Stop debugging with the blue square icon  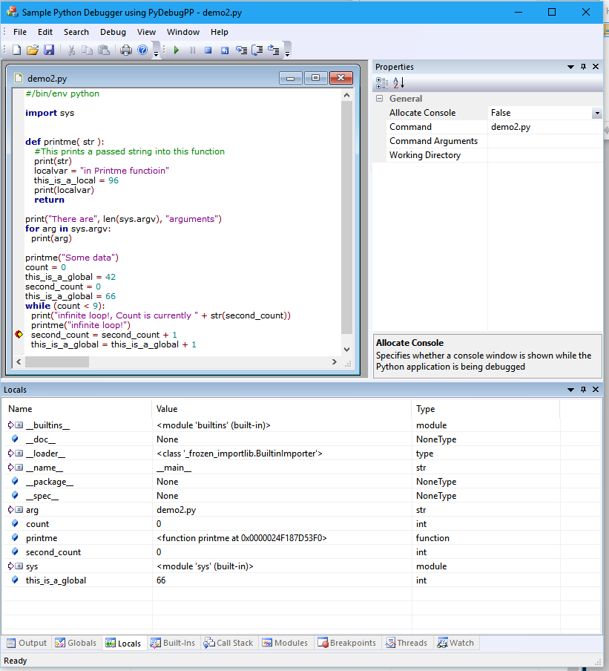coord(208,50)
